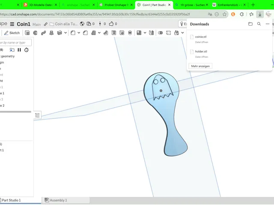This screenshot has height=205, width=274.
Task: Click the regeneration timer stopwatch icon
Action: 27,50
